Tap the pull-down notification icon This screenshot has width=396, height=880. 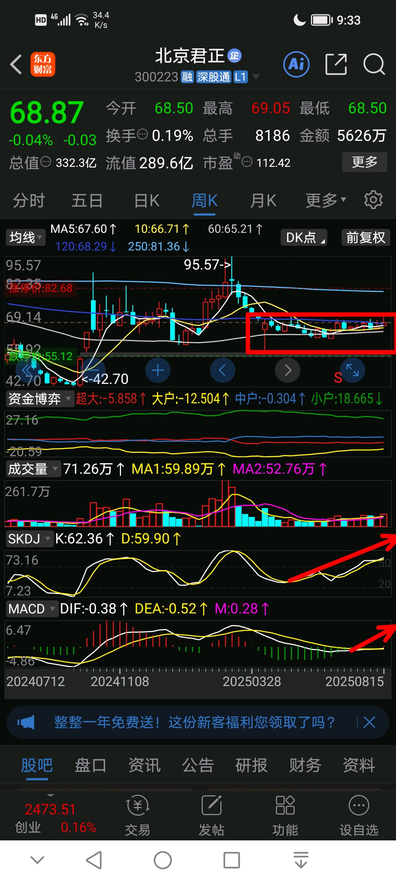click(301, 860)
